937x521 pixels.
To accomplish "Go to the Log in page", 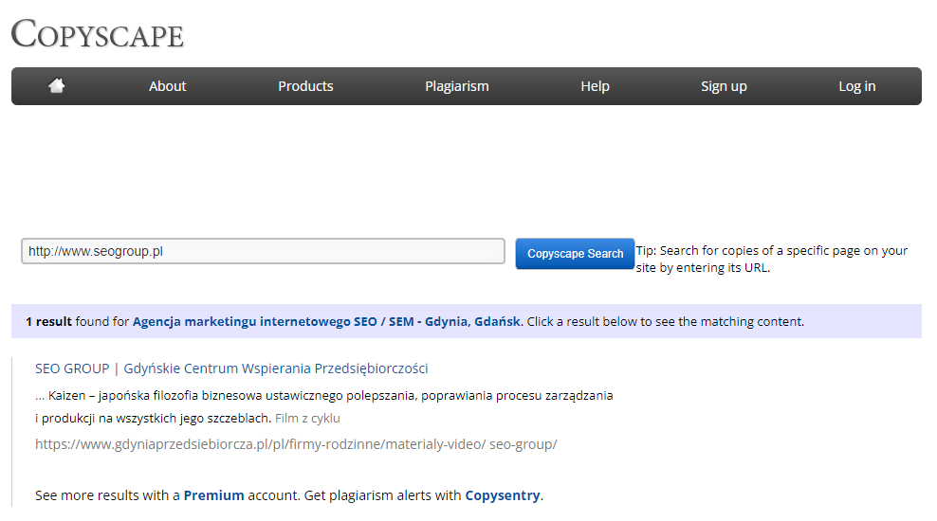I will [x=857, y=86].
